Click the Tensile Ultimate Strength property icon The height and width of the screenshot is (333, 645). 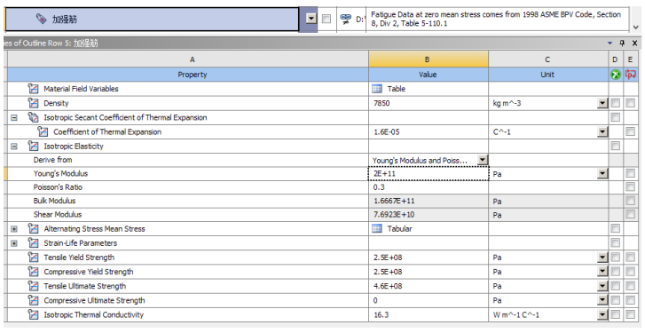pos(33,286)
